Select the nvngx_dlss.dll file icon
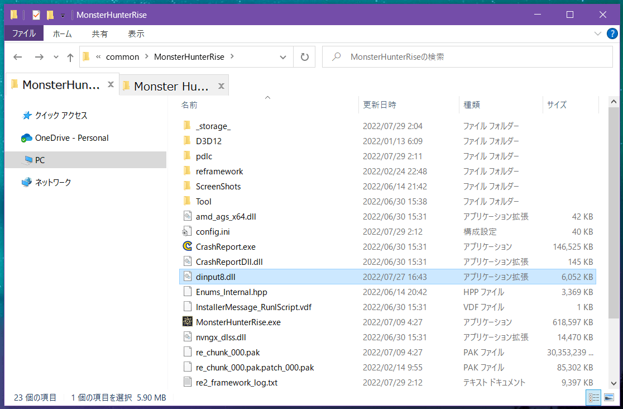 (188, 337)
